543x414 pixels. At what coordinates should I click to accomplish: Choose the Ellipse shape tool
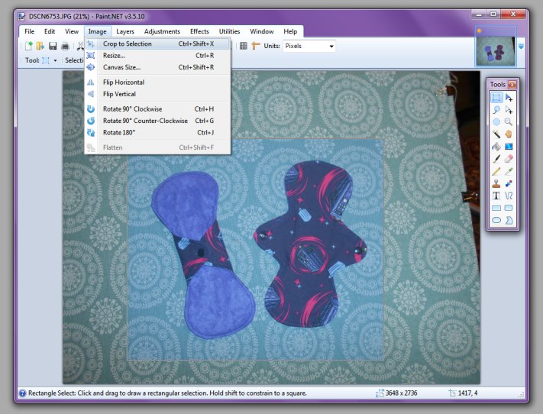(x=496, y=219)
